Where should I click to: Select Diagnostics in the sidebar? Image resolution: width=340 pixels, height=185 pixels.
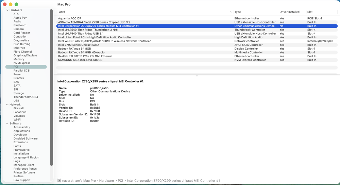[21, 40]
